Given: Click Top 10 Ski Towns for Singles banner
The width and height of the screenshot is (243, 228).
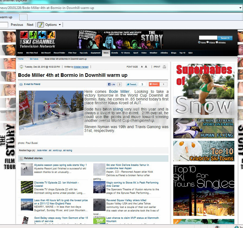Looking at the screenshot, I should [x=204, y=190].
